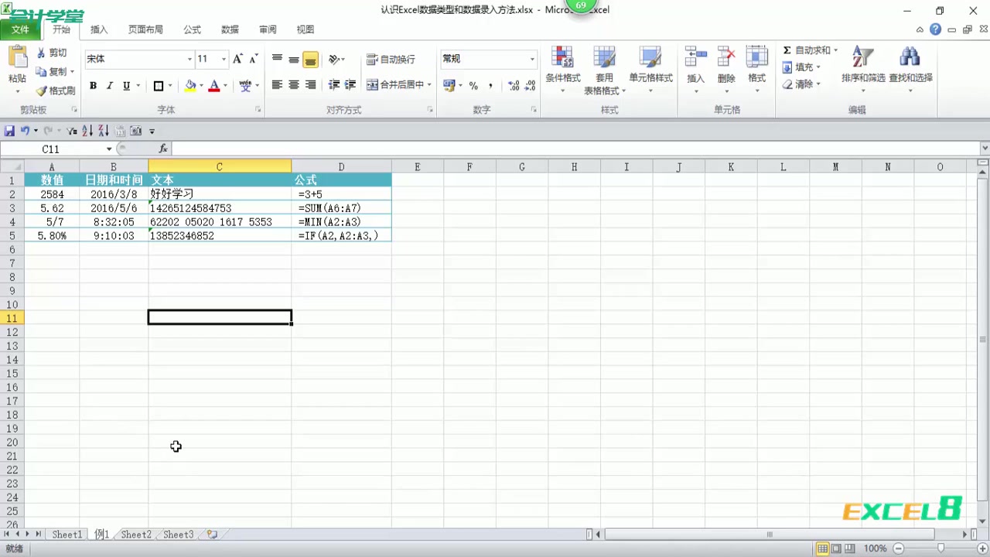Toggle merge and center (合并后居中)
Image resolution: width=990 pixels, height=557 pixels.
pyautogui.click(x=397, y=85)
